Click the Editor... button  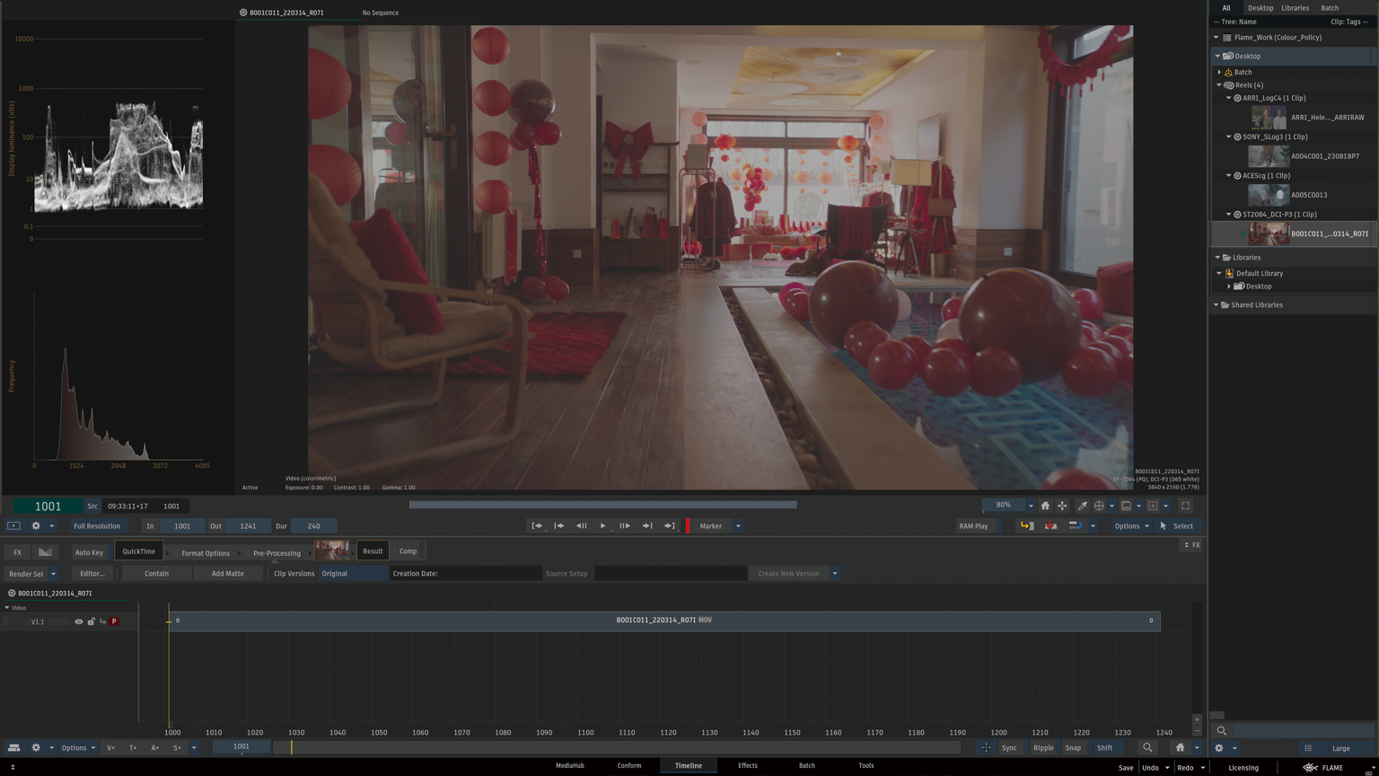92,573
